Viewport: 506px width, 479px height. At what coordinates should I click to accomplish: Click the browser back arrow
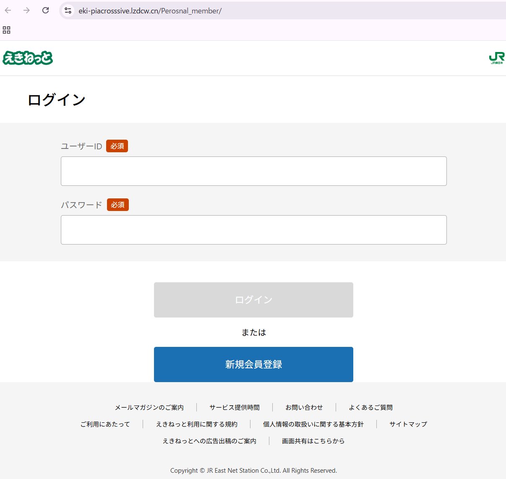[8, 10]
